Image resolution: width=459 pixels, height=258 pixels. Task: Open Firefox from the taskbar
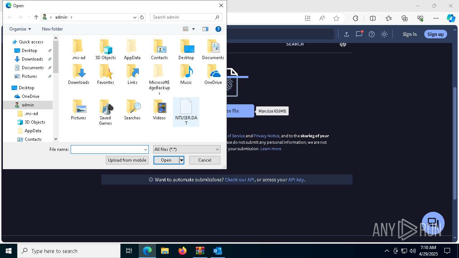tap(183, 251)
